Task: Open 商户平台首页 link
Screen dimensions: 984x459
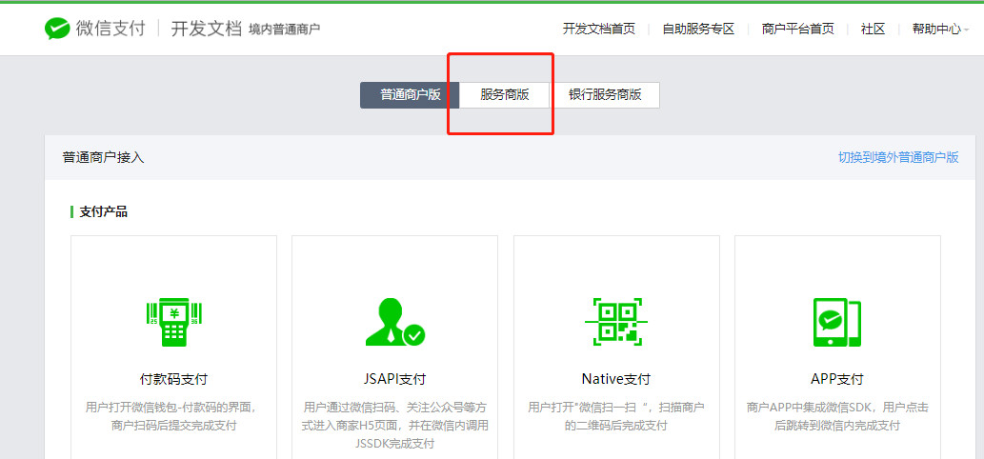Action: click(797, 29)
